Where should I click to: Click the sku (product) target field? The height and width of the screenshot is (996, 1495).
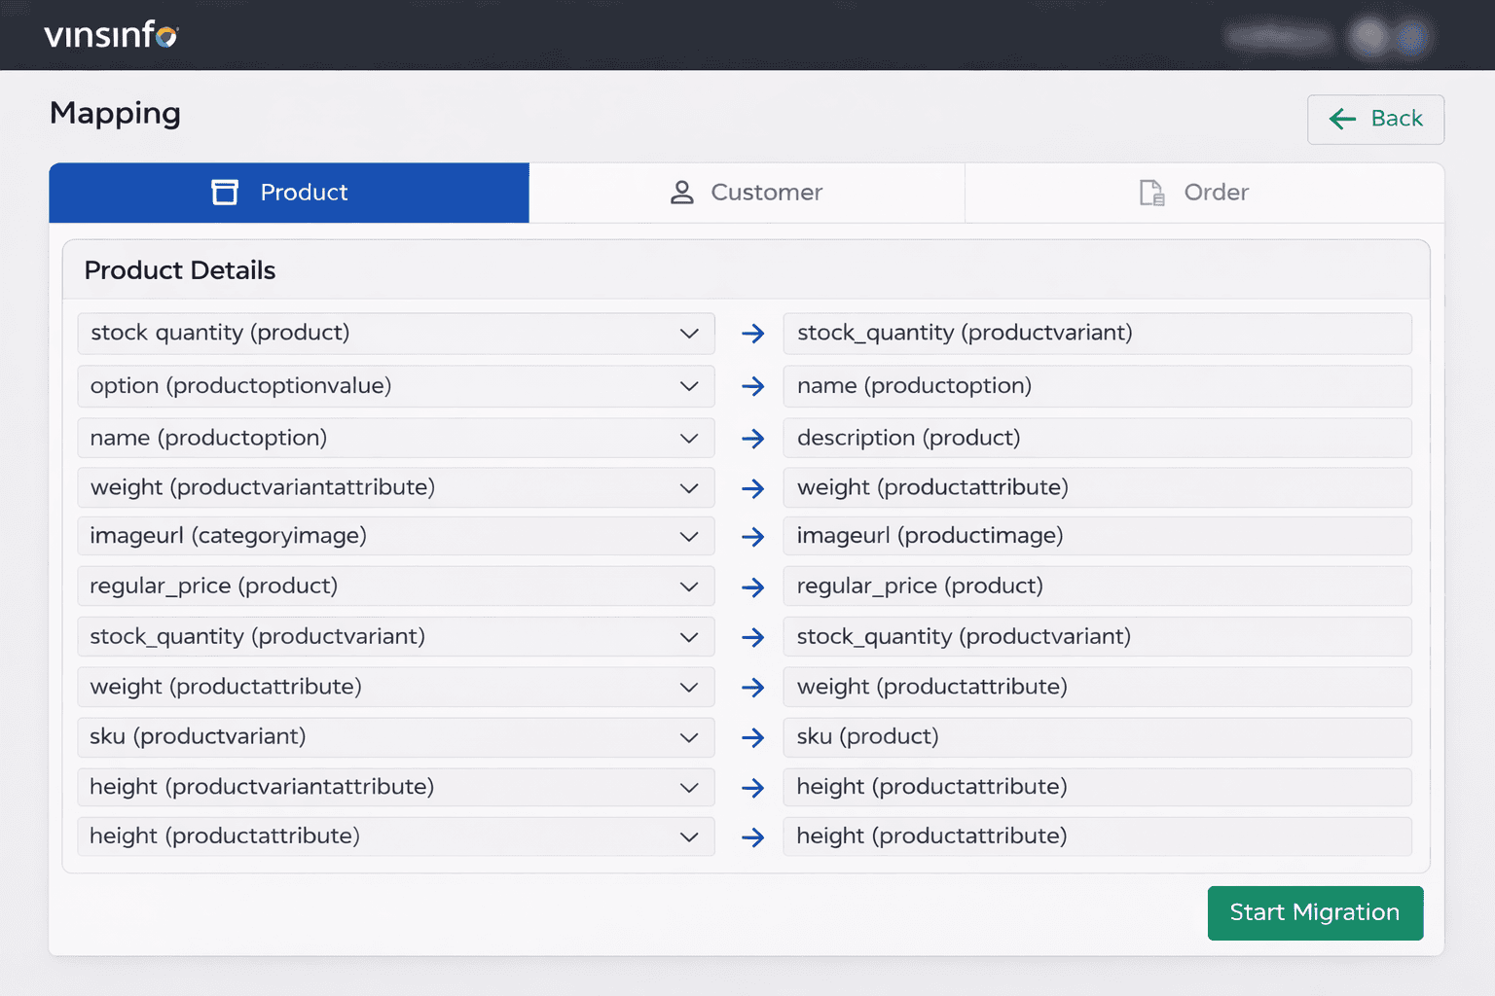1096,737
